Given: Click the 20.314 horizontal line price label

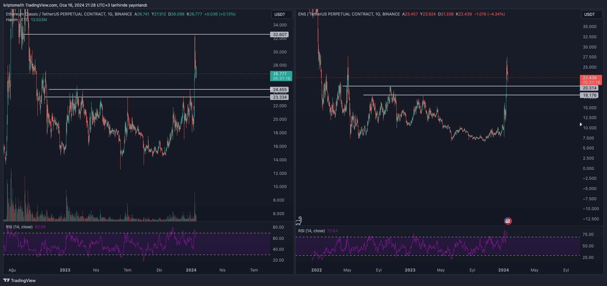Looking at the screenshot, I should click(589, 88).
